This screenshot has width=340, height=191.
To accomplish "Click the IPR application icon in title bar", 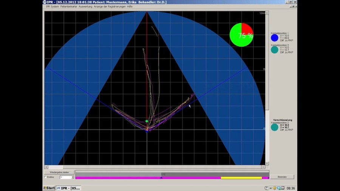I will 45,2.
